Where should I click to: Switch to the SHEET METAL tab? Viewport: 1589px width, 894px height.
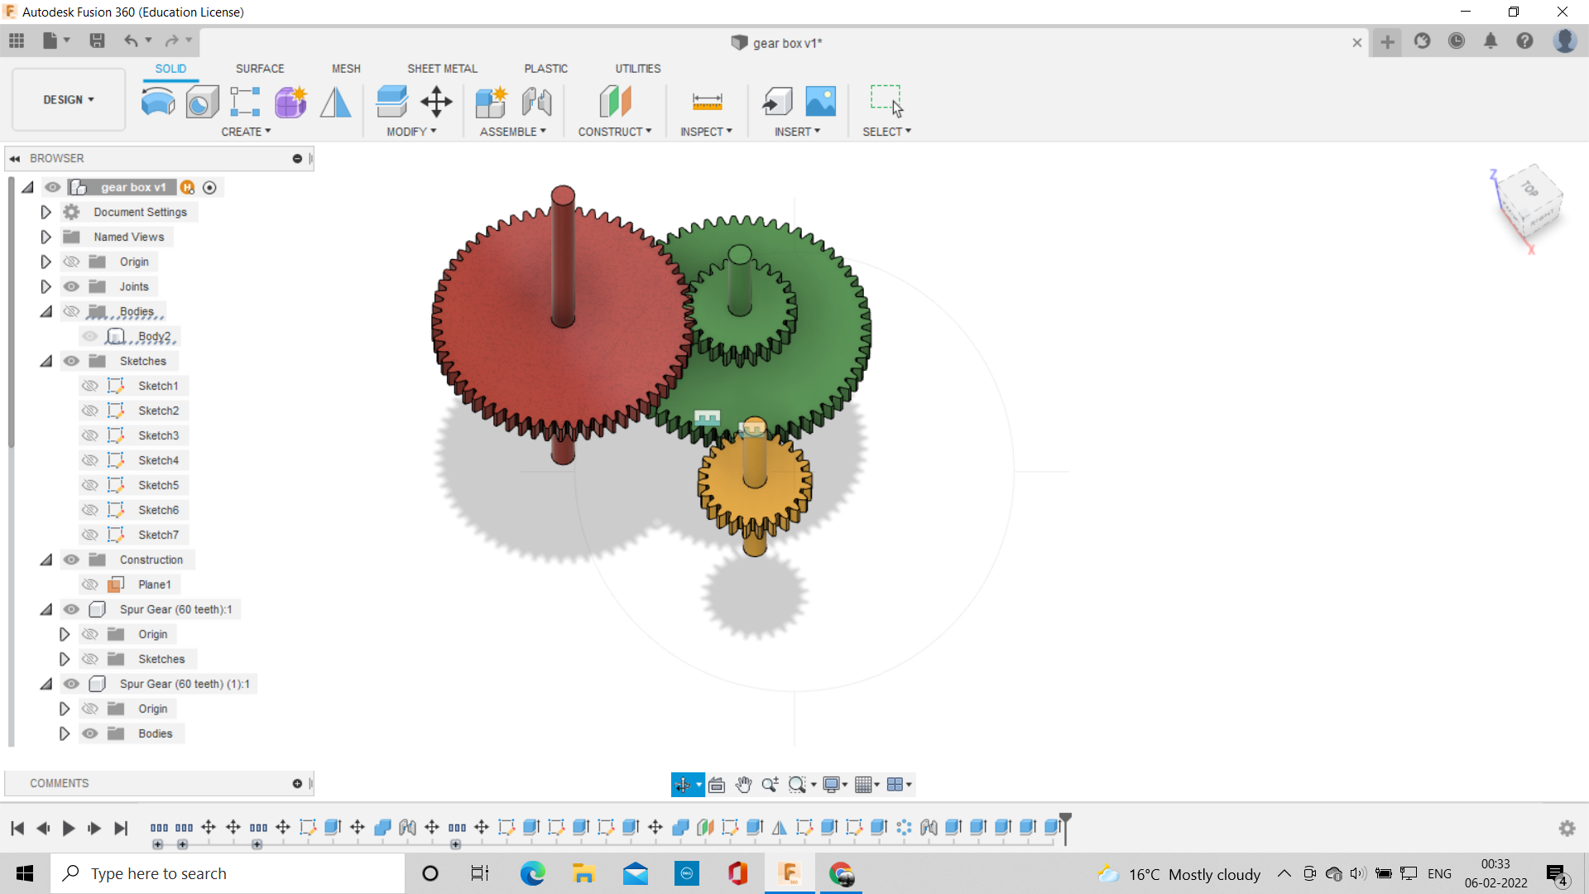(442, 69)
